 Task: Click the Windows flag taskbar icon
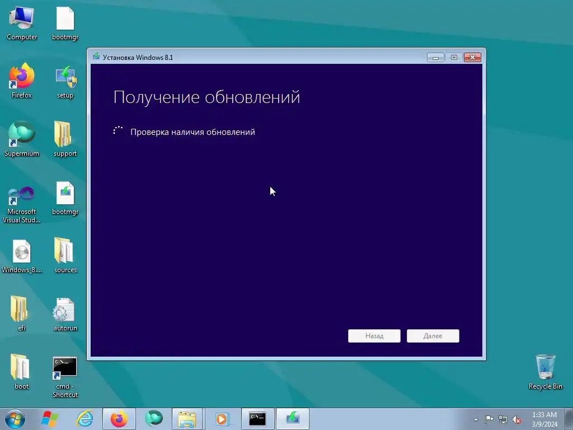[x=50, y=419]
